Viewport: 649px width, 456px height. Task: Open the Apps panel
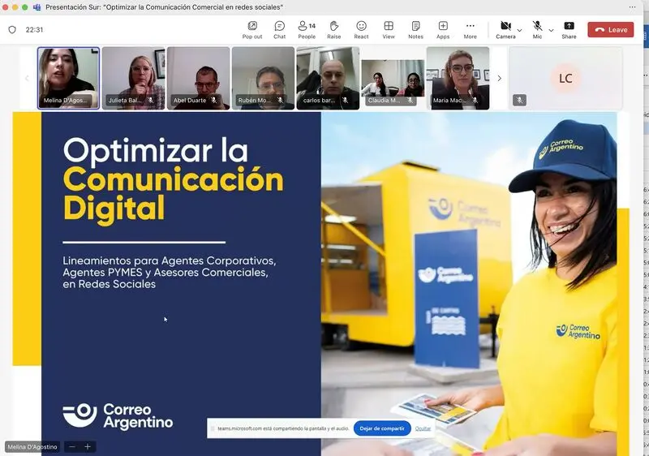click(x=443, y=30)
